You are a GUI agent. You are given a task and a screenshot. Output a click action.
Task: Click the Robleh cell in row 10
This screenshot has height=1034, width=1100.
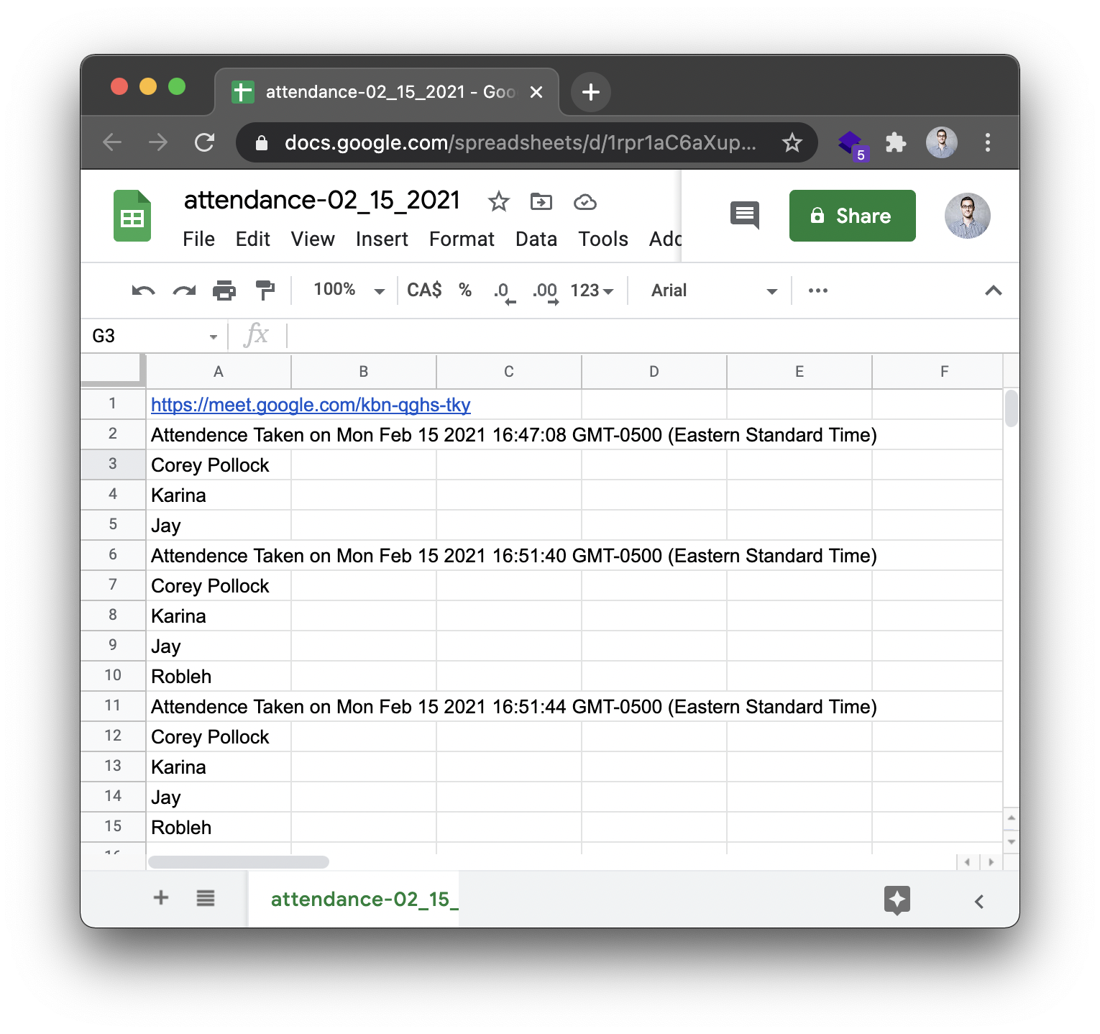[x=219, y=677]
